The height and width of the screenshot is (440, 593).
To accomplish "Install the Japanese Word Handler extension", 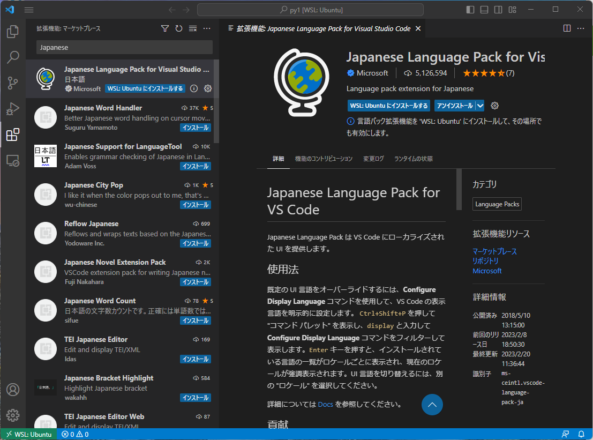I will pos(195,128).
